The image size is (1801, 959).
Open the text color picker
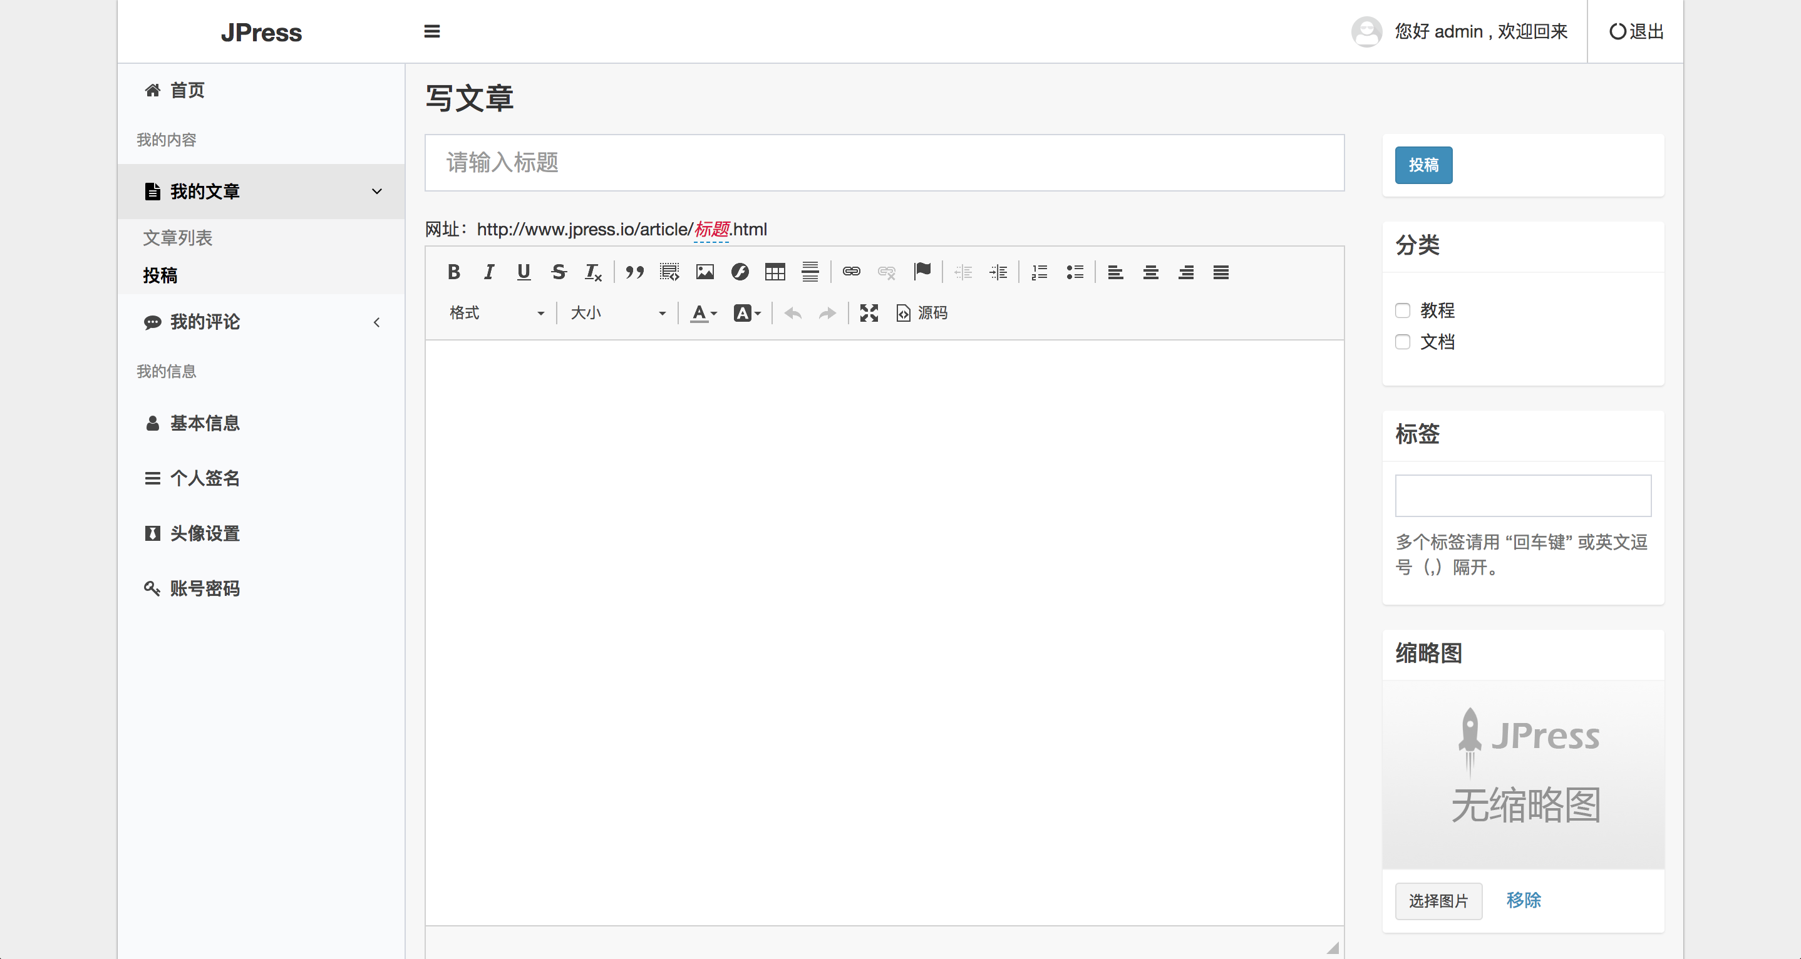pyautogui.click(x=703, y=313)
